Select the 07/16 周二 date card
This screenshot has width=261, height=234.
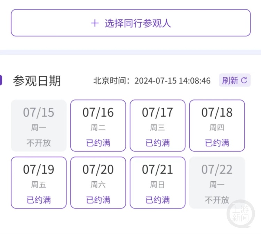[x=98, y=126]
